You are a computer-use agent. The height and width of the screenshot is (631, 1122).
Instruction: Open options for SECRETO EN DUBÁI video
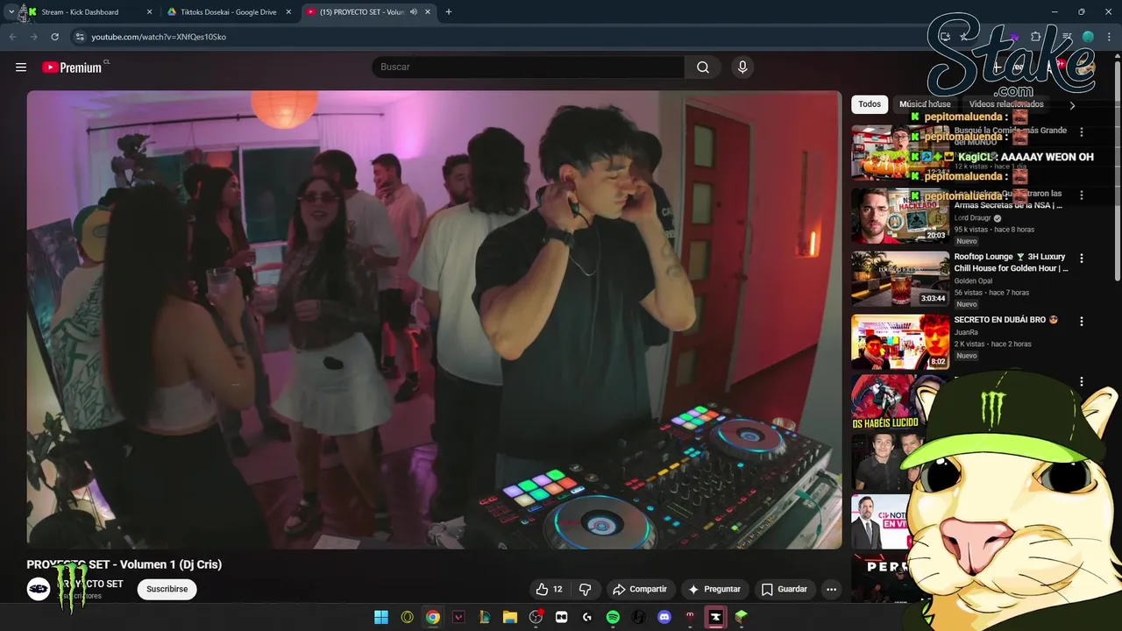[x=1081, y=322]
